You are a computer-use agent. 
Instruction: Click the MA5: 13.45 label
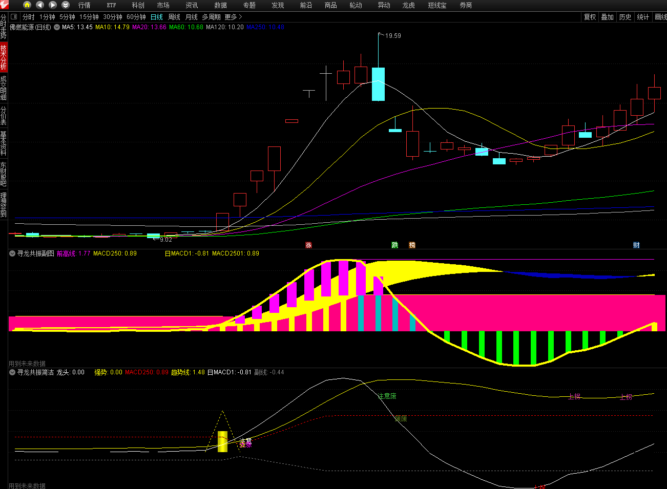click(x=77, y=27)
